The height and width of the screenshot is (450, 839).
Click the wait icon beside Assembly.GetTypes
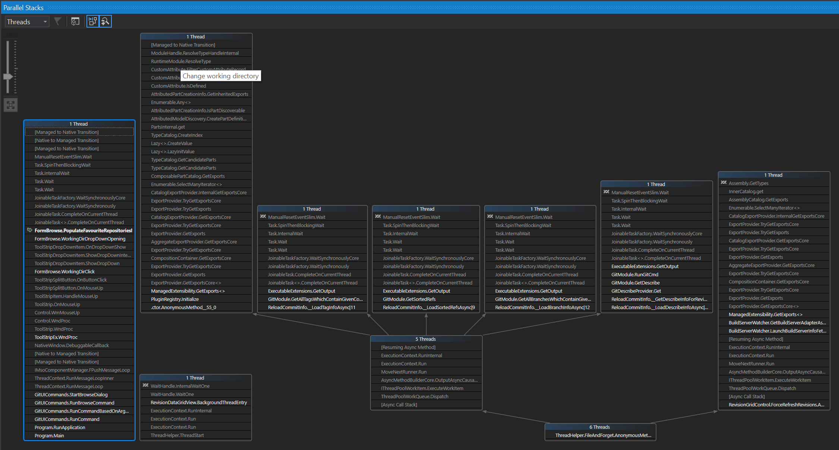click(x=723, y=183)
